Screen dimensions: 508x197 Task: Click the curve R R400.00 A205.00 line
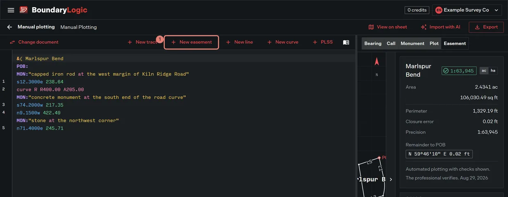[50, 90]
